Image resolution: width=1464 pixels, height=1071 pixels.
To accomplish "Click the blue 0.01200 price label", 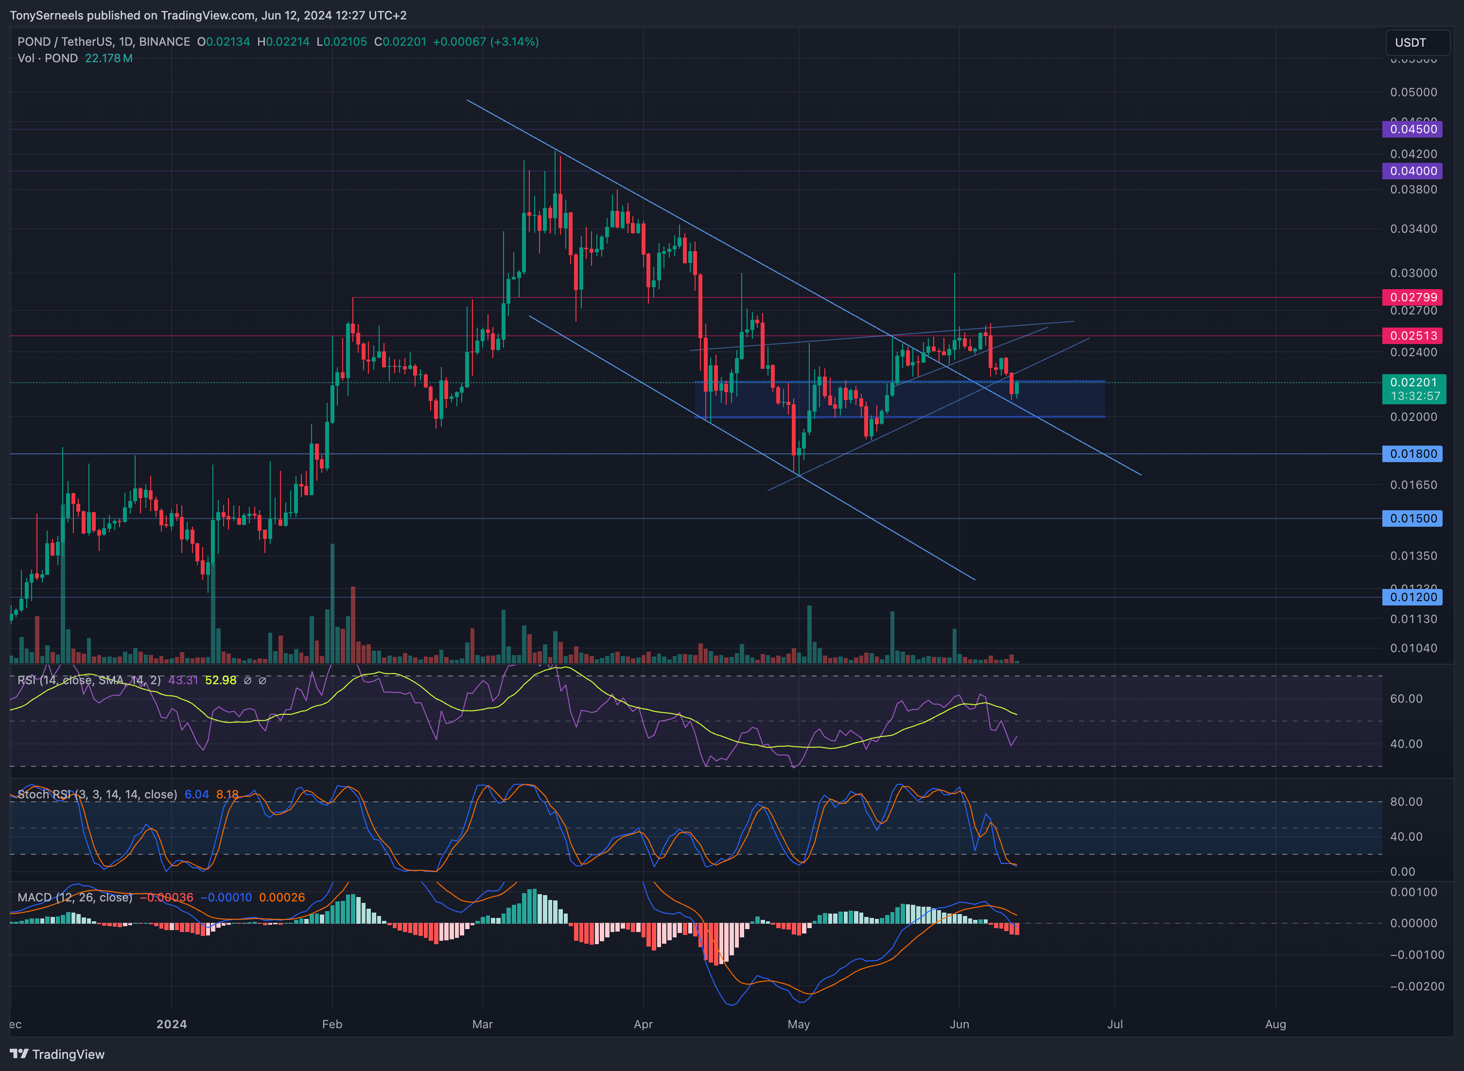I will pyautogui.click(x=1413, y=597).
